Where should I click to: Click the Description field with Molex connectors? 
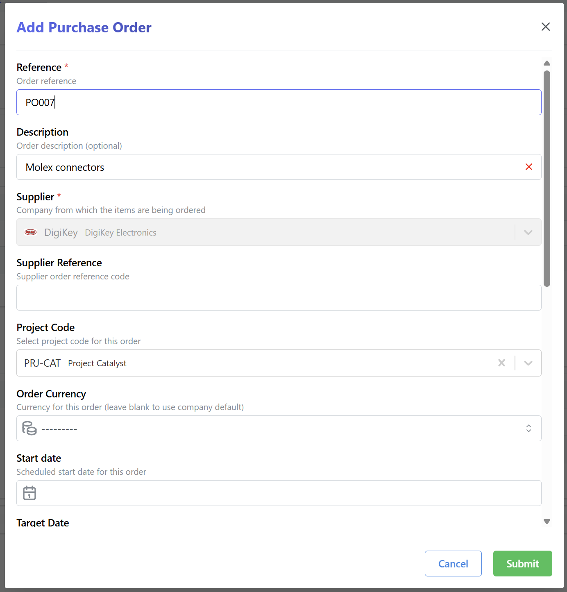(x=246, y=167)
